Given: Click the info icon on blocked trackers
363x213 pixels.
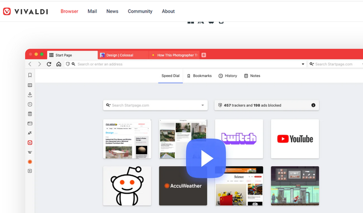Looking at the screenshot, I should [313, 105].
